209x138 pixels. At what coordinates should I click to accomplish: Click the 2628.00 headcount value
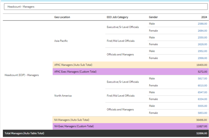tap(202, 44)
